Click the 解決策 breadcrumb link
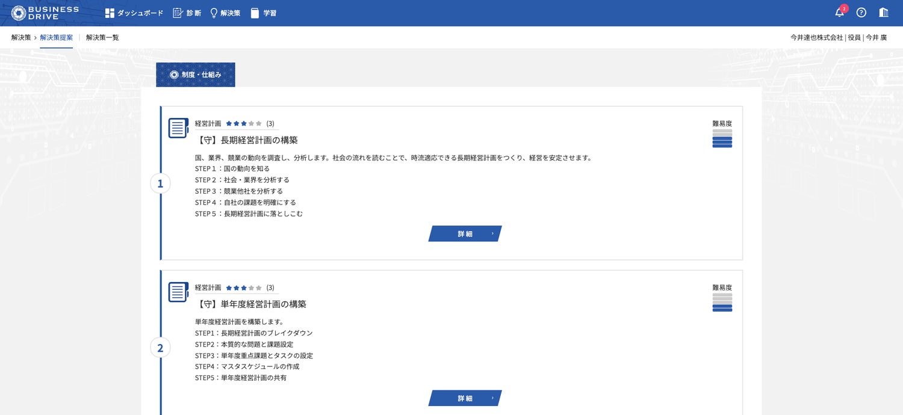 [x=20, y=37]
